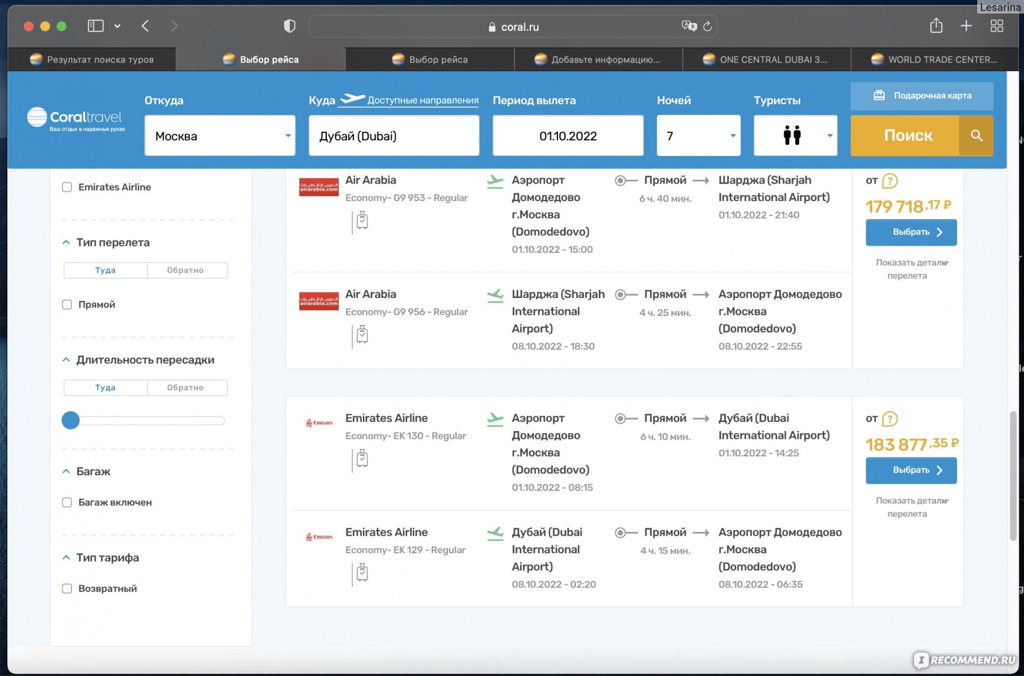Image resolution: width=1024 pixels, height=676 pixels.
Task: Click the yellow Поиск button
Action: (905, 136)
